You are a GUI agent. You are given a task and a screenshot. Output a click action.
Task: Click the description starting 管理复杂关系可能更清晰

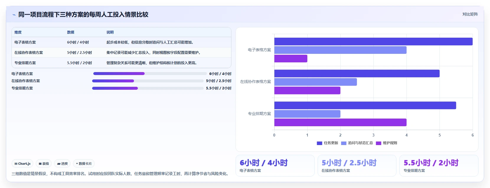pyautogui.click(x=152, y=63)
